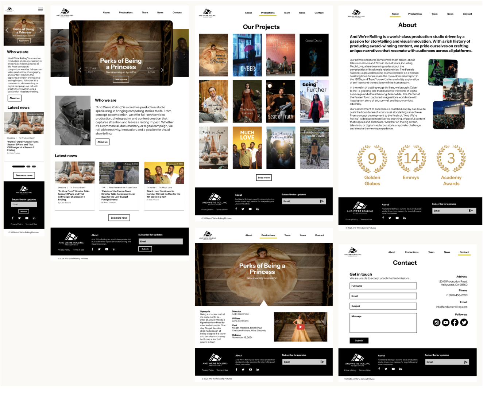Screen dimensions: 483x417
Task: Click right arrow on home page hero carousel
Action: (162, 70)
